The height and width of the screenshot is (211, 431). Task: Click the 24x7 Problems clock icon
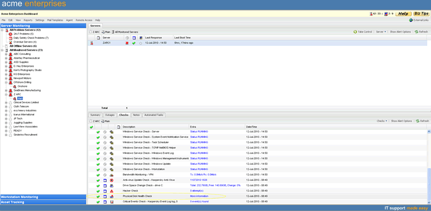point(11,34)
